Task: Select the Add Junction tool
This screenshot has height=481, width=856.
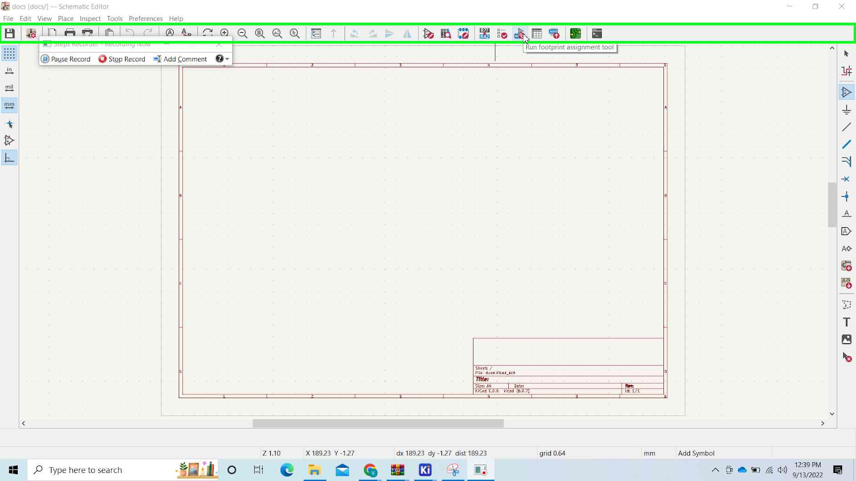Action: [x=846, y=197]
